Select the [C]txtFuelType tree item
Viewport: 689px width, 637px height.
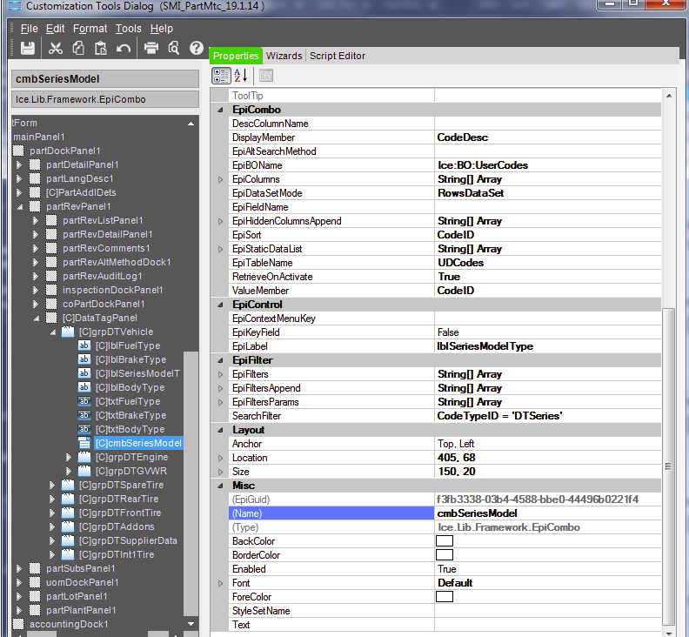127,401
